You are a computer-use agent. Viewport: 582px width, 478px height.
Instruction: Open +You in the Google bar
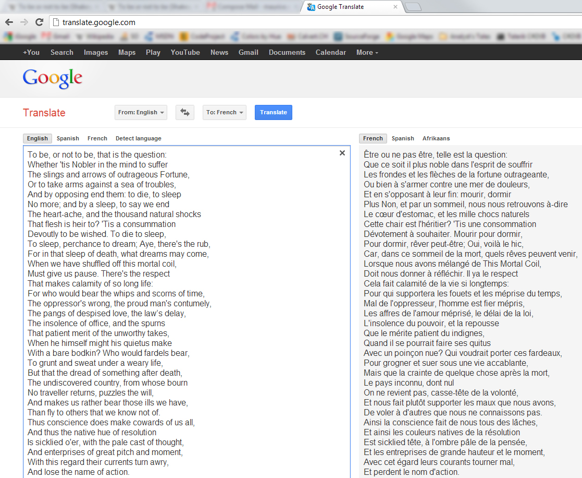31,52
